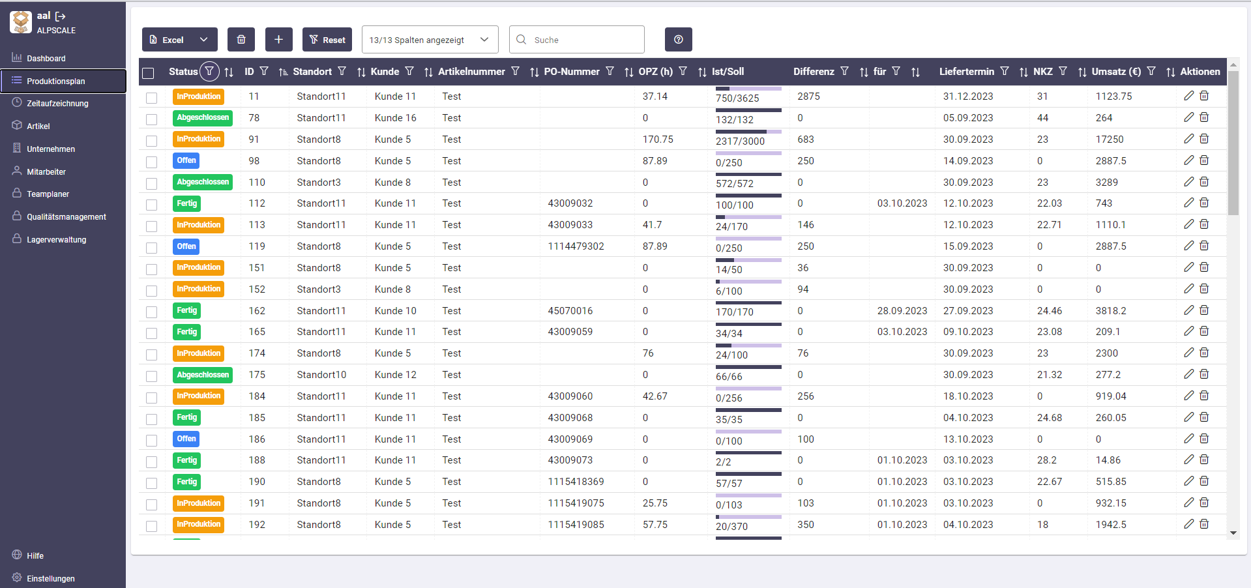Expand the Excel export dropdown arrow
The height and width of the screenshot is (588, 1251).
[204, 40]
